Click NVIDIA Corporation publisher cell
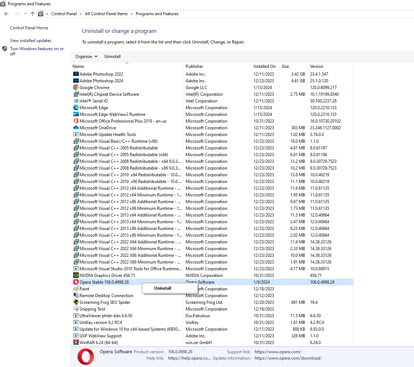414x367 pixels. 204,275
